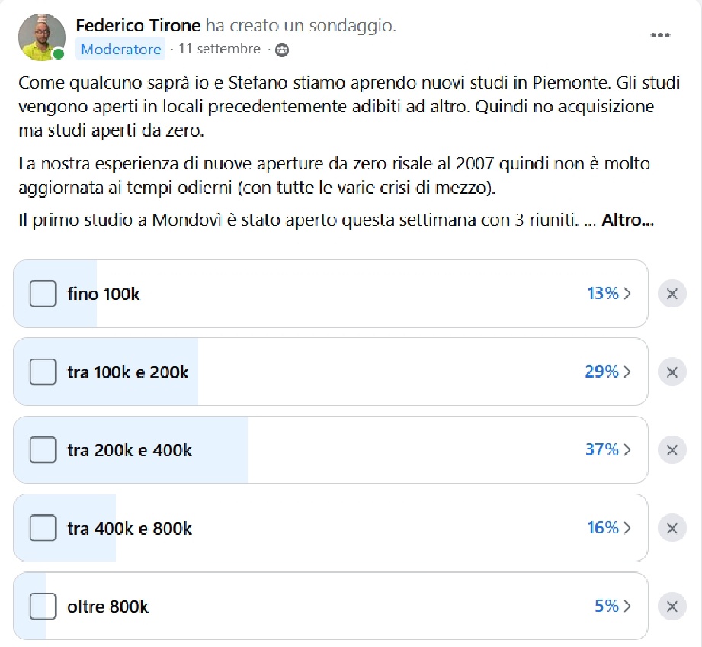
Task: Click the 'Altro...' link to expand post
Action: coord(627,221)
